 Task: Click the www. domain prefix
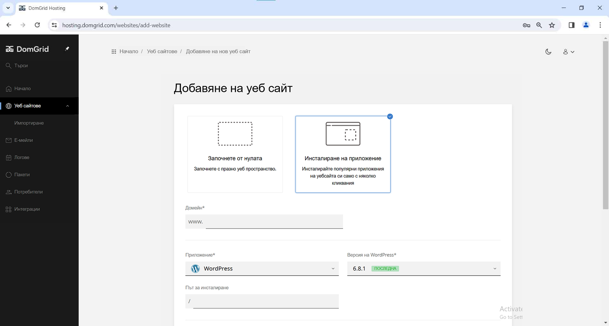click(196, 222)
